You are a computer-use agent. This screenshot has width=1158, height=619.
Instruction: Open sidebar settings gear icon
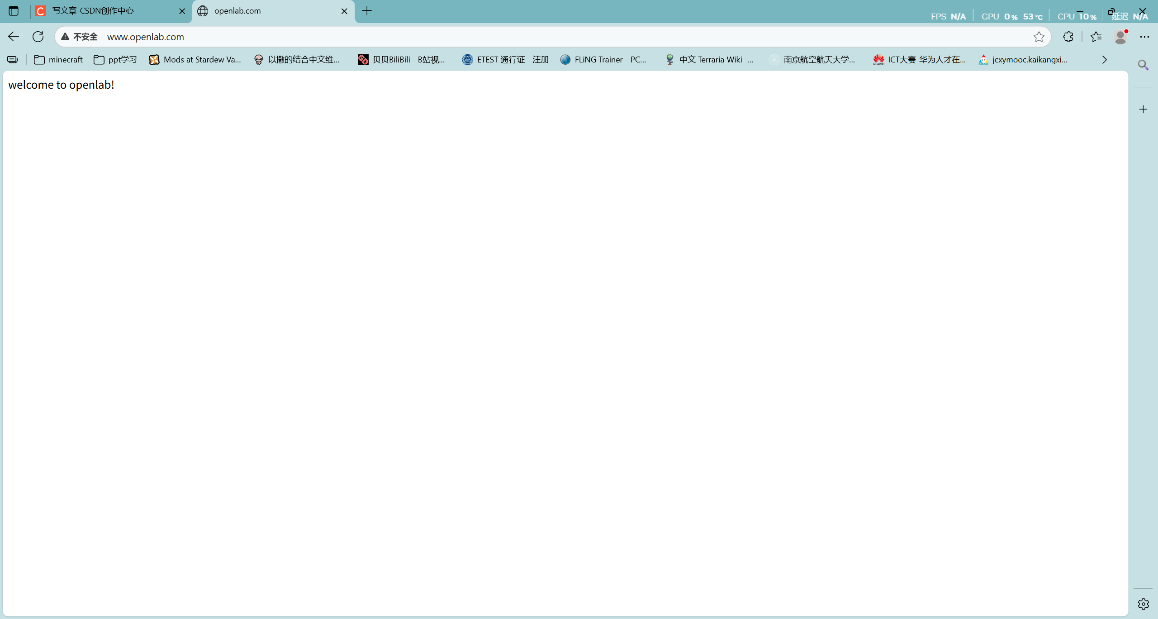[1143, 604]
